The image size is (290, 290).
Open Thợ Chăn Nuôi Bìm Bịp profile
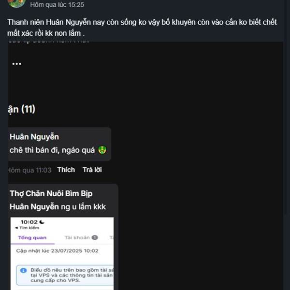51,193
